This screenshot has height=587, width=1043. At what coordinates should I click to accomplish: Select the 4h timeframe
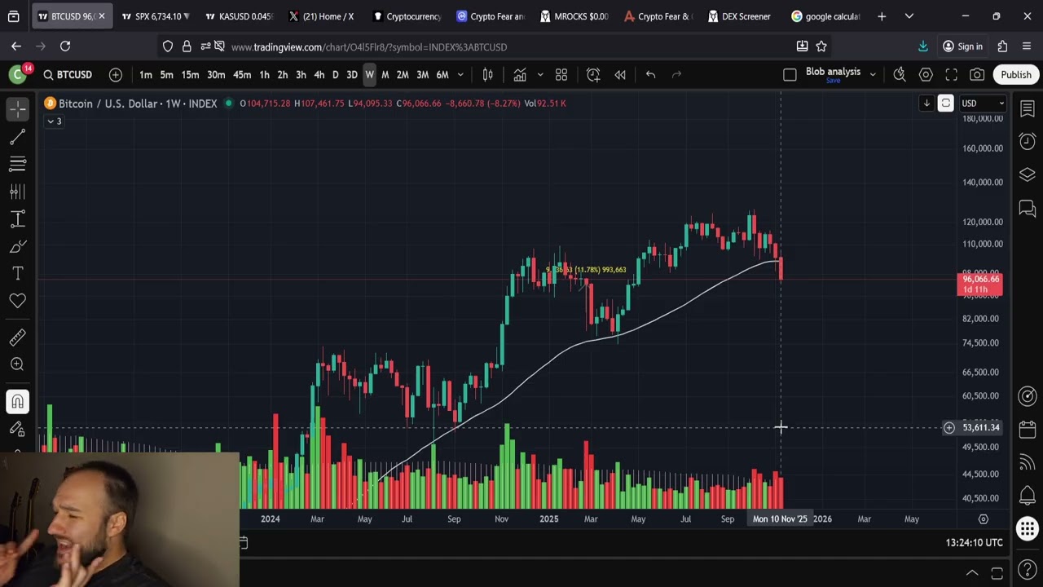tap(319, 75)
